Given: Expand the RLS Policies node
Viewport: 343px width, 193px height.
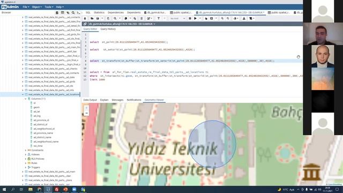Looking at the screenshot, I should [x=26, y=159].
